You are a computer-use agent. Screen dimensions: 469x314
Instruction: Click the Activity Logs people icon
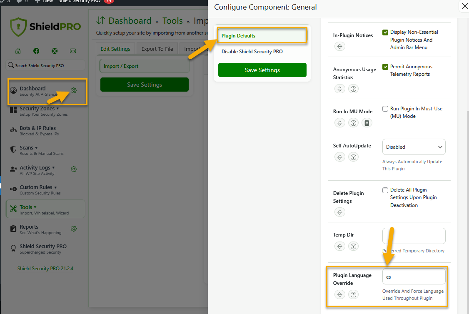13,169
